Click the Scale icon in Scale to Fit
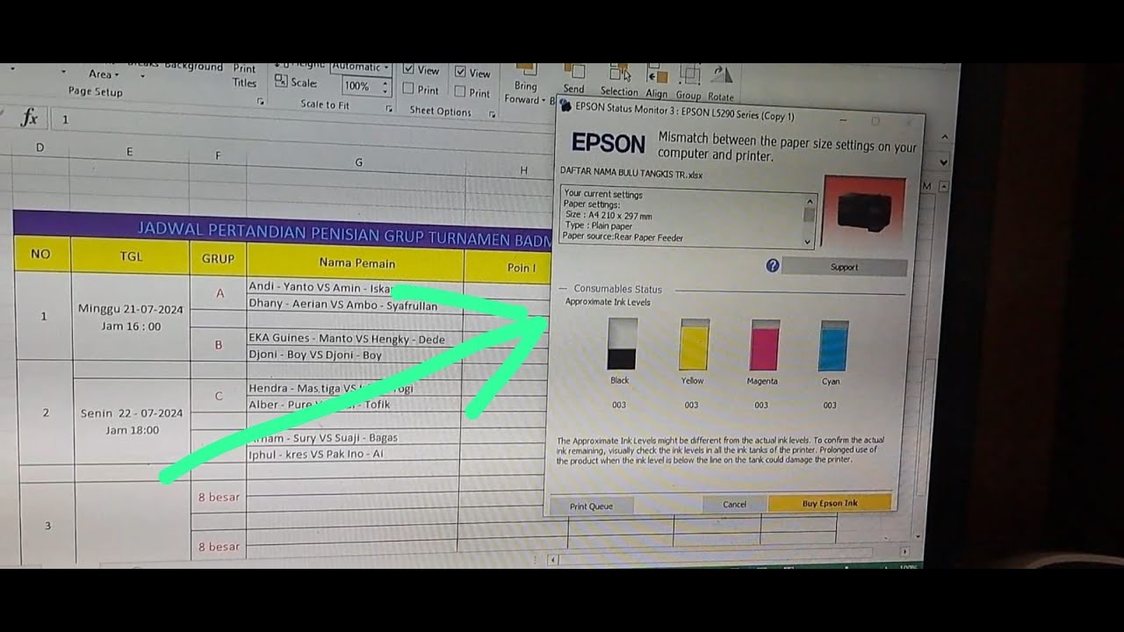 pyautogui.click(x=281, y=81)
